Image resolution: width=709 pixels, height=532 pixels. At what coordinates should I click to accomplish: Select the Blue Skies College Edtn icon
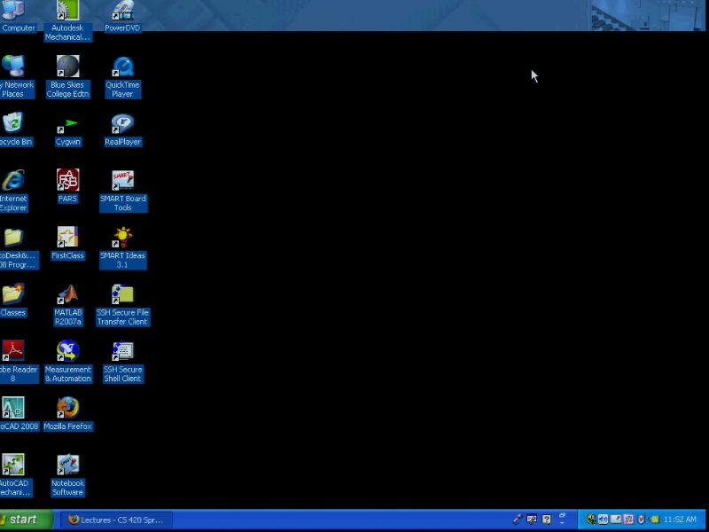click(x=67, y=68)
